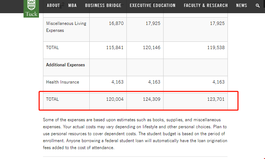Click the Miscellaneous Living Expenses row label
Viewport: 265px width, 159px height.
click(66, 27)
